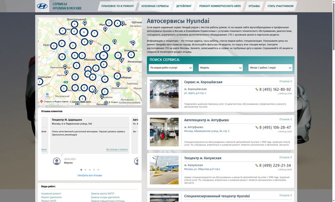Open the 'Детейлинг' menu item
This screenshot has width=335, height=202.
pos(184,6)
